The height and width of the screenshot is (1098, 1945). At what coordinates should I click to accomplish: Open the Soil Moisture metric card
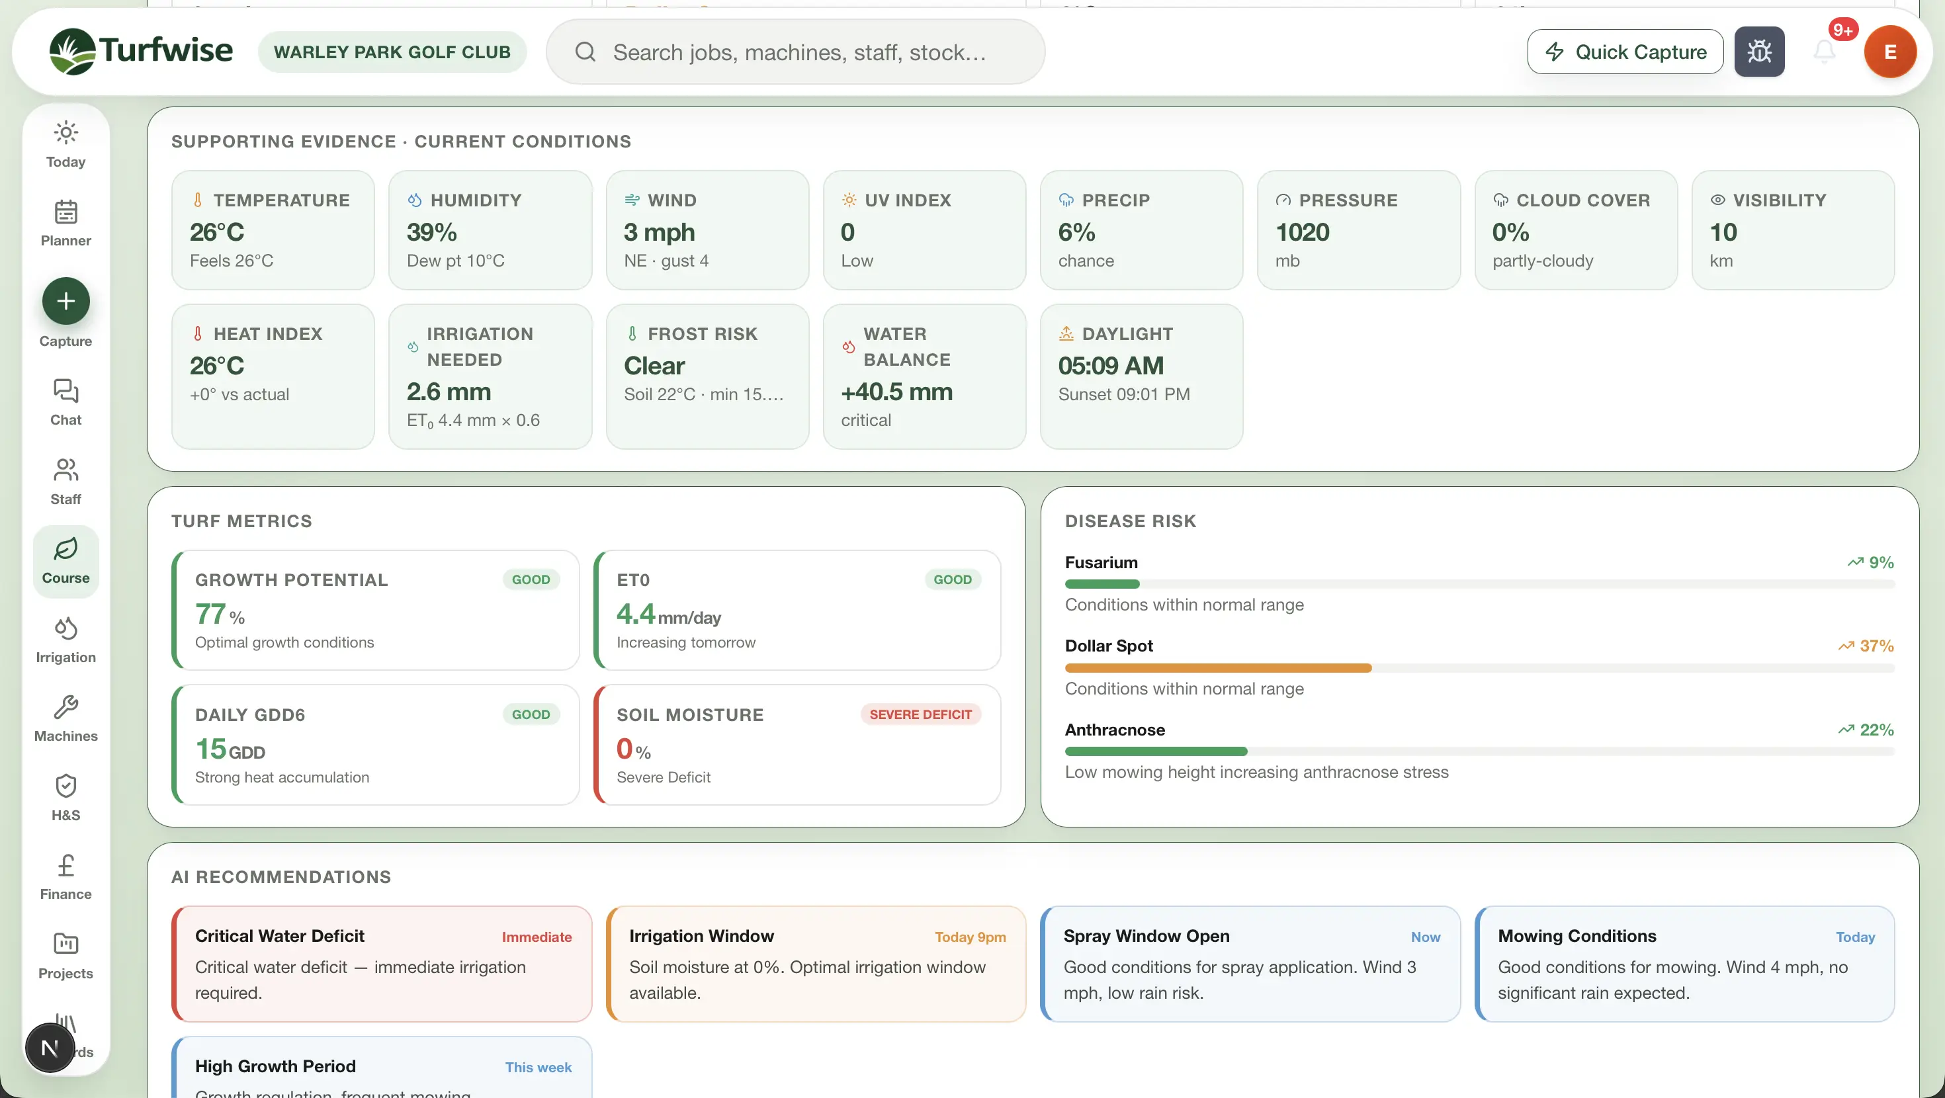pyautogui.click(x=797, y=744)
